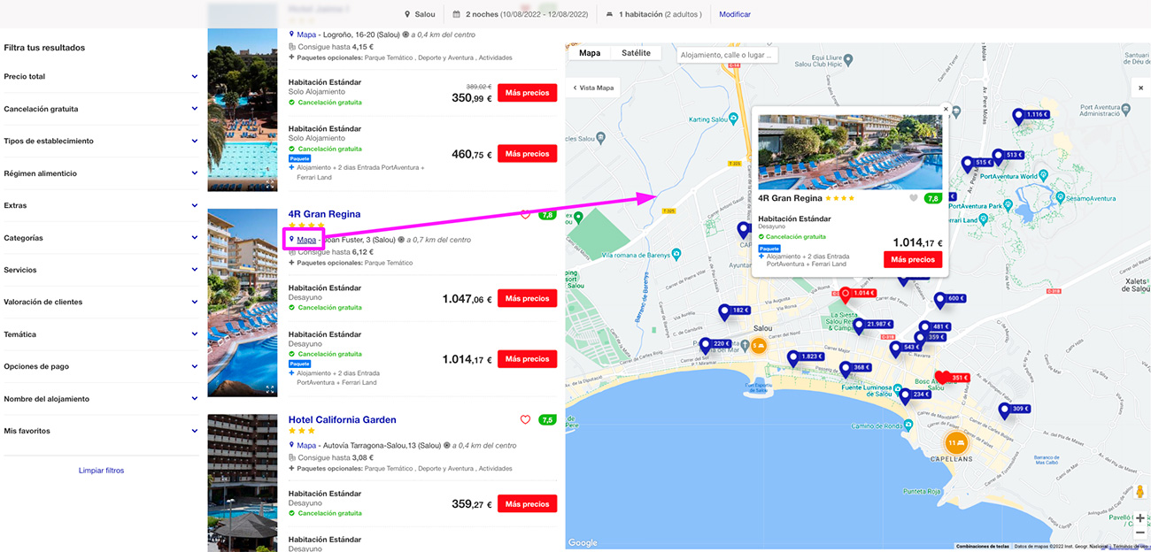The height and width of the screenshot is (552, 1151).
Task: Select the 359 € map price marker
Action: point(931,338)
